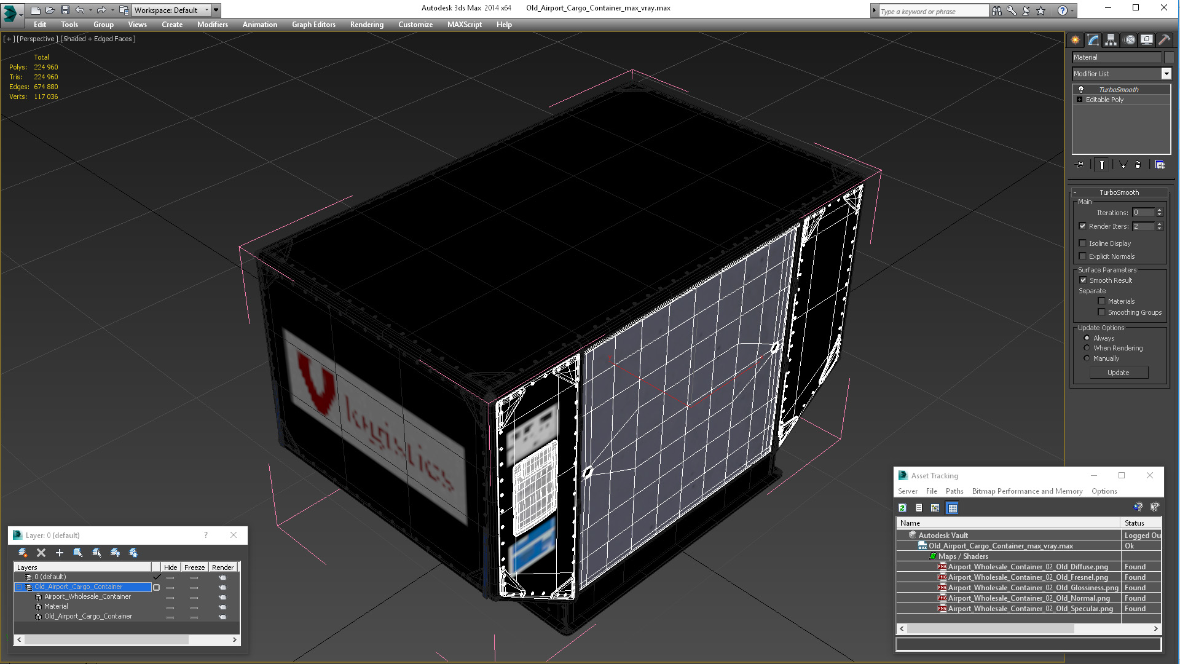The height and width of the screenshot is (664, 1180).
Task: Enable Separate by Materials checkbox
Action: pos(1102,301)
